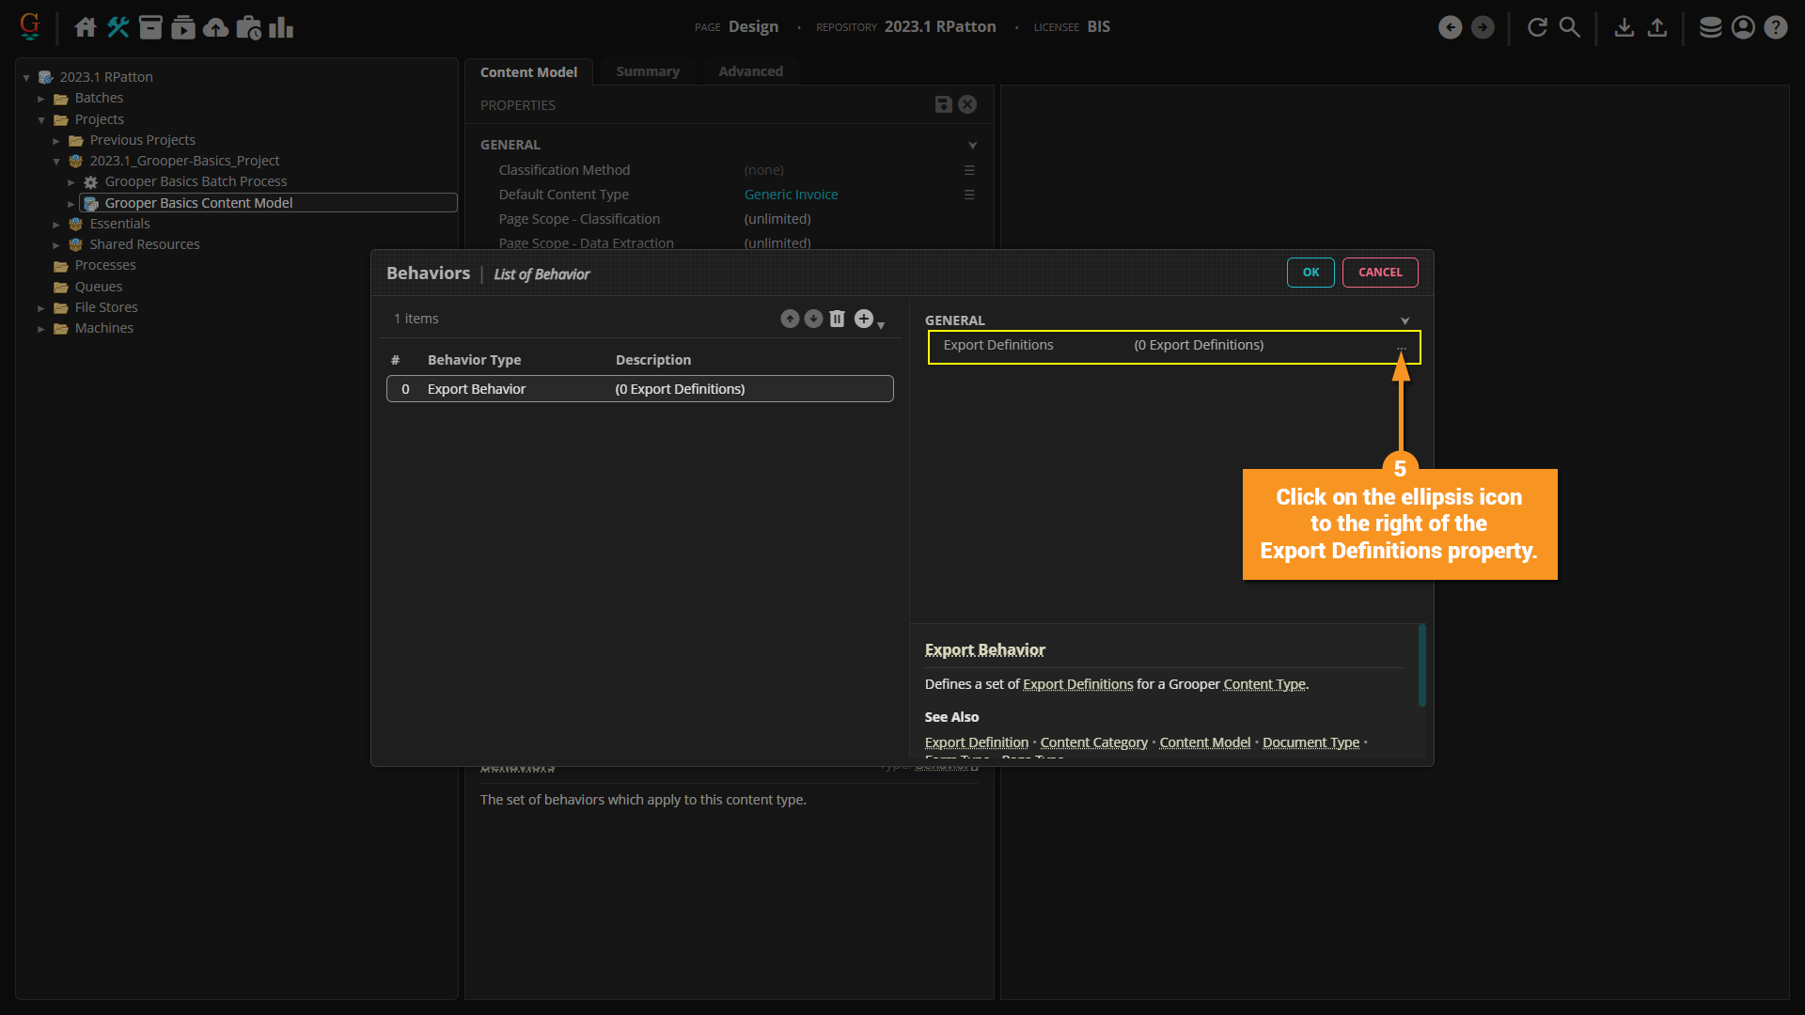1805x1015 pixels.
Task: Open the repository database icon
Action: coord(1710,27)
